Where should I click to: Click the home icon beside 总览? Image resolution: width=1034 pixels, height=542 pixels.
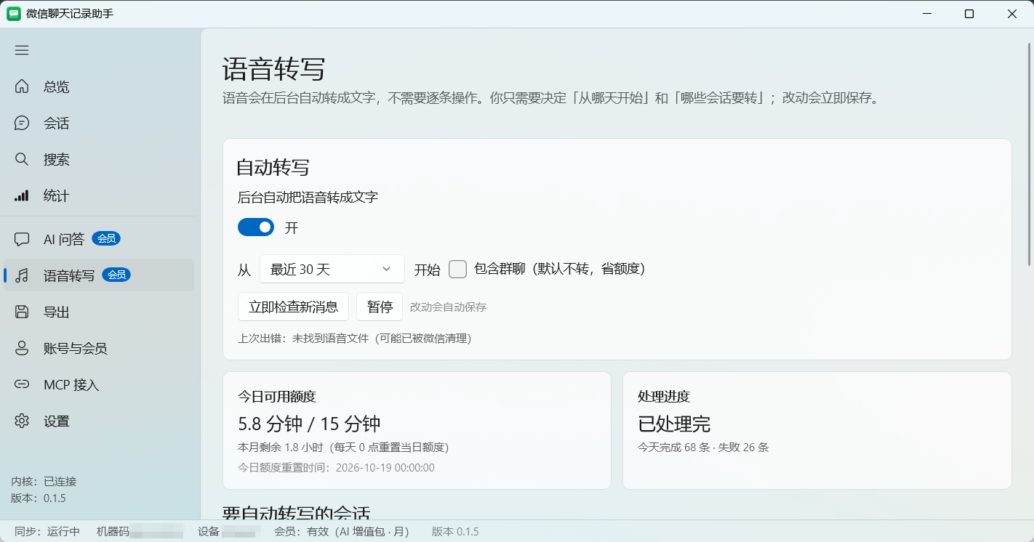pyautogui.click(x=22, y=86)
